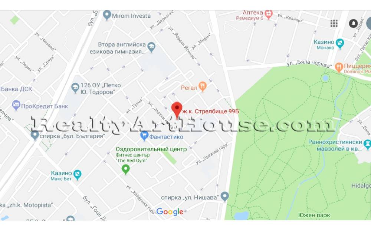The width and height of the screenshot is (371, 231).
Task: Select the спирка ул. Нишава stop pin
Action: pyautogui.click(x=224, y=197)
